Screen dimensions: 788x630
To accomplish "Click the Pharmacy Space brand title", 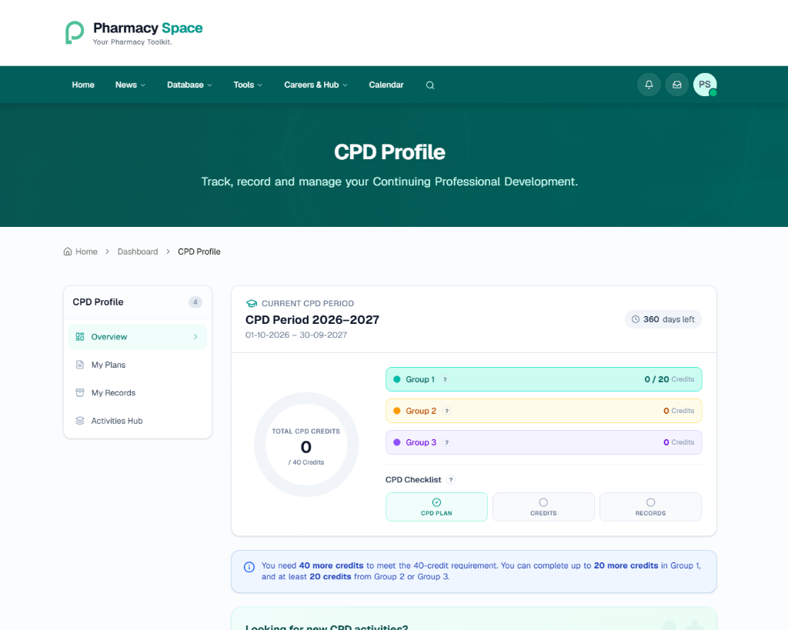I will coord(148,28).
